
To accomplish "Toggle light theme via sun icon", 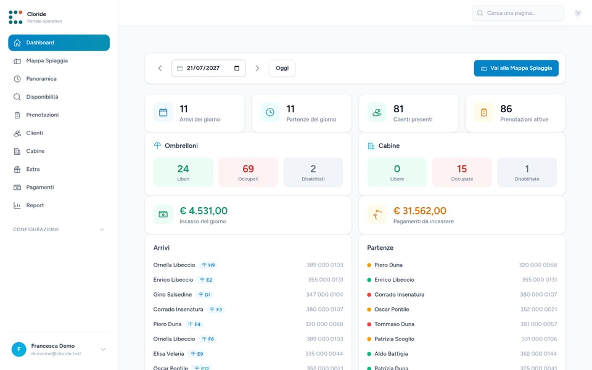I will click(x=578, y=13).
